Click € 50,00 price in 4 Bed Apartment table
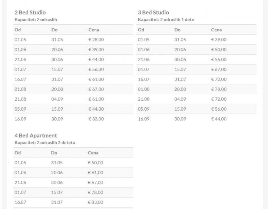Screen dimensions: 271x209 (x=95, y=163)
